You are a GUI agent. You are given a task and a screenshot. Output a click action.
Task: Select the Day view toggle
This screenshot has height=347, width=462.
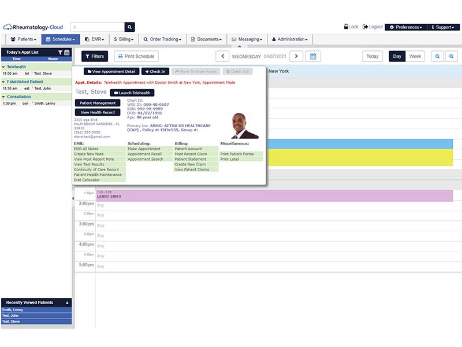[x=397, y=56]
